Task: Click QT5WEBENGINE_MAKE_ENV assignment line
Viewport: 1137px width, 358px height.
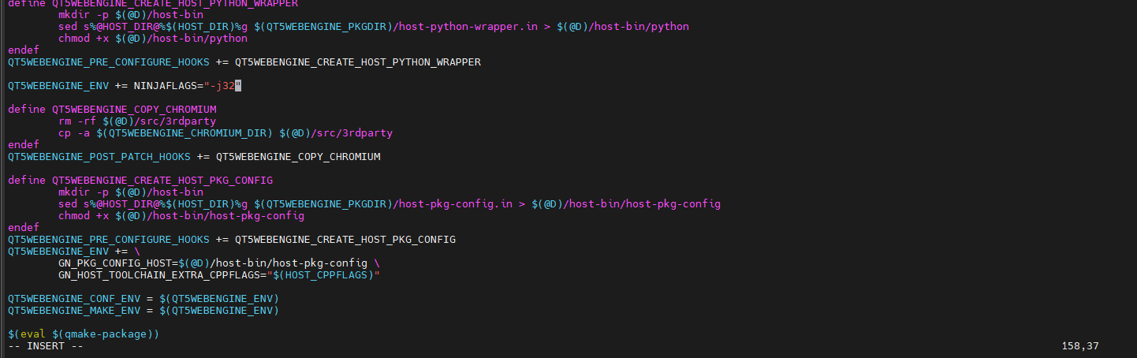Action: (x=144, y=310)
